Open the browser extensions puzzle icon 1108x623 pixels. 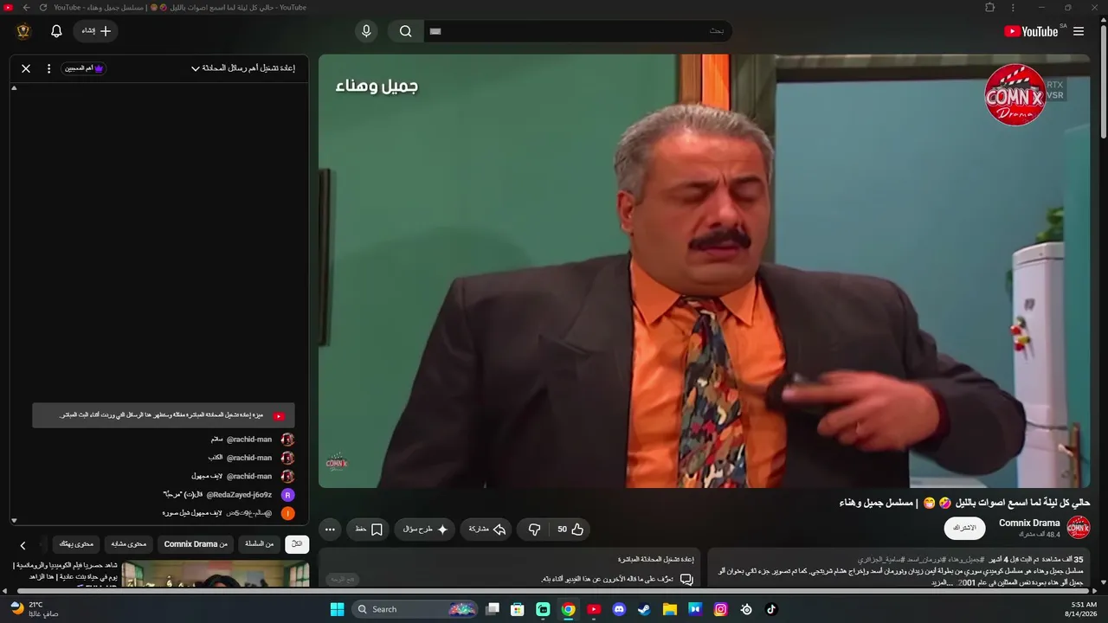[x=990, y=8]
